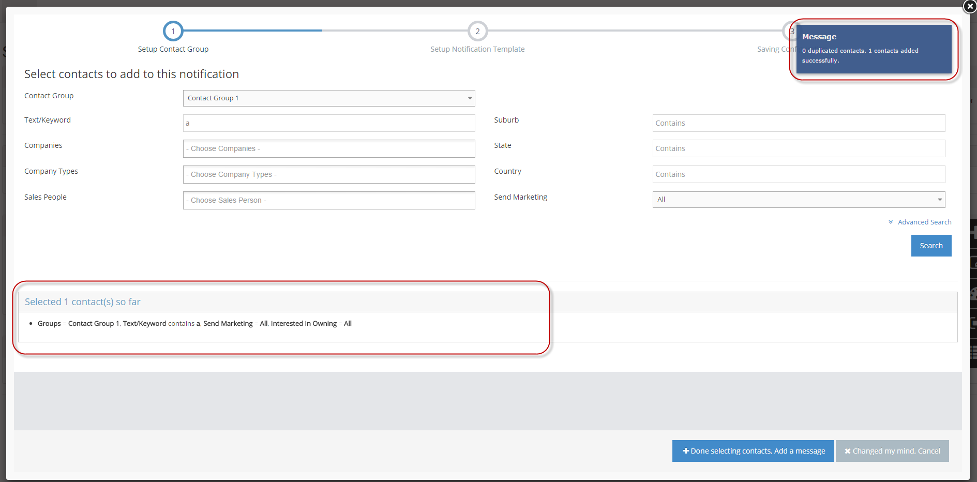The height and width of the screenshot is (482, 977).
Task: Open the Choose Sales Person selector
Action: coord(329,201)
